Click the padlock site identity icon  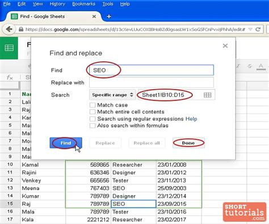click(x=21, y=29)
